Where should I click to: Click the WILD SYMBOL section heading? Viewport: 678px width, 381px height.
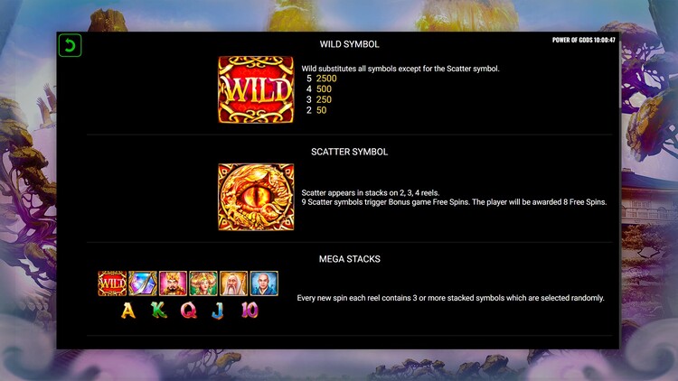click(x=349, y=44)
